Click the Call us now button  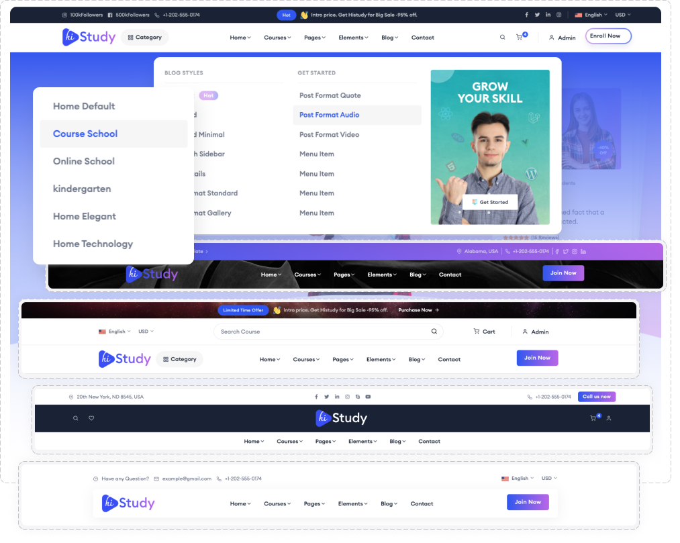tap(596, 397)
